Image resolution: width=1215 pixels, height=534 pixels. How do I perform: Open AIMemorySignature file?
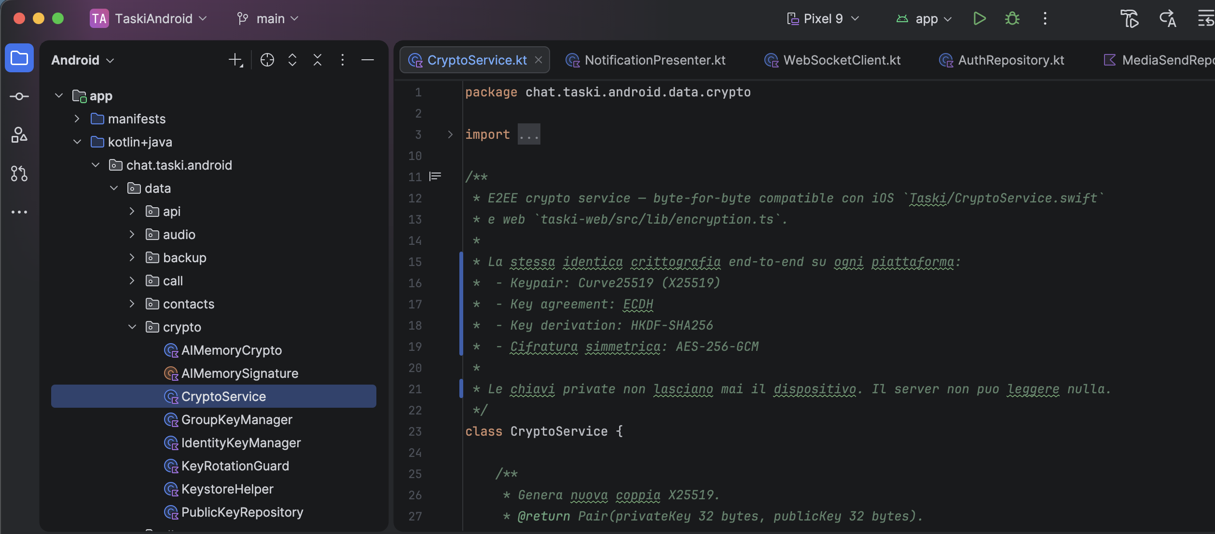(231, 374)
